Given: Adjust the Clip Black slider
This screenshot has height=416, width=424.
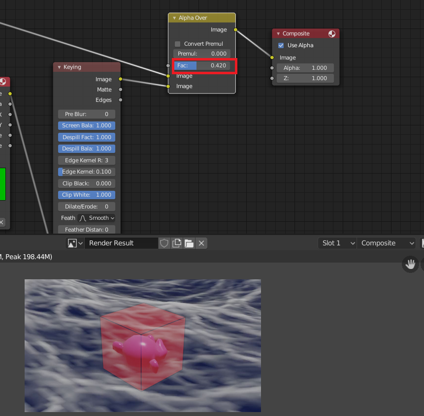Looking at the screenshot, I should pos(87,183).
